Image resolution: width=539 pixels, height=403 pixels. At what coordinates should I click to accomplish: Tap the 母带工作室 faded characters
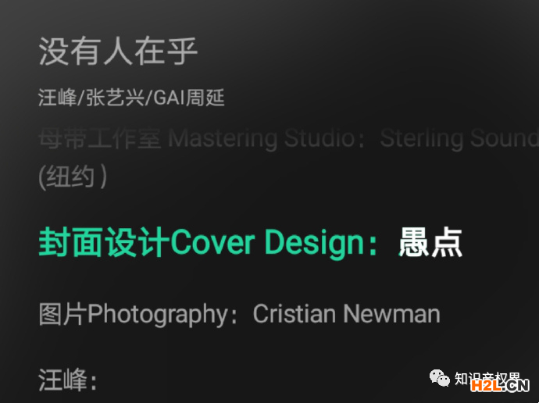100,138
